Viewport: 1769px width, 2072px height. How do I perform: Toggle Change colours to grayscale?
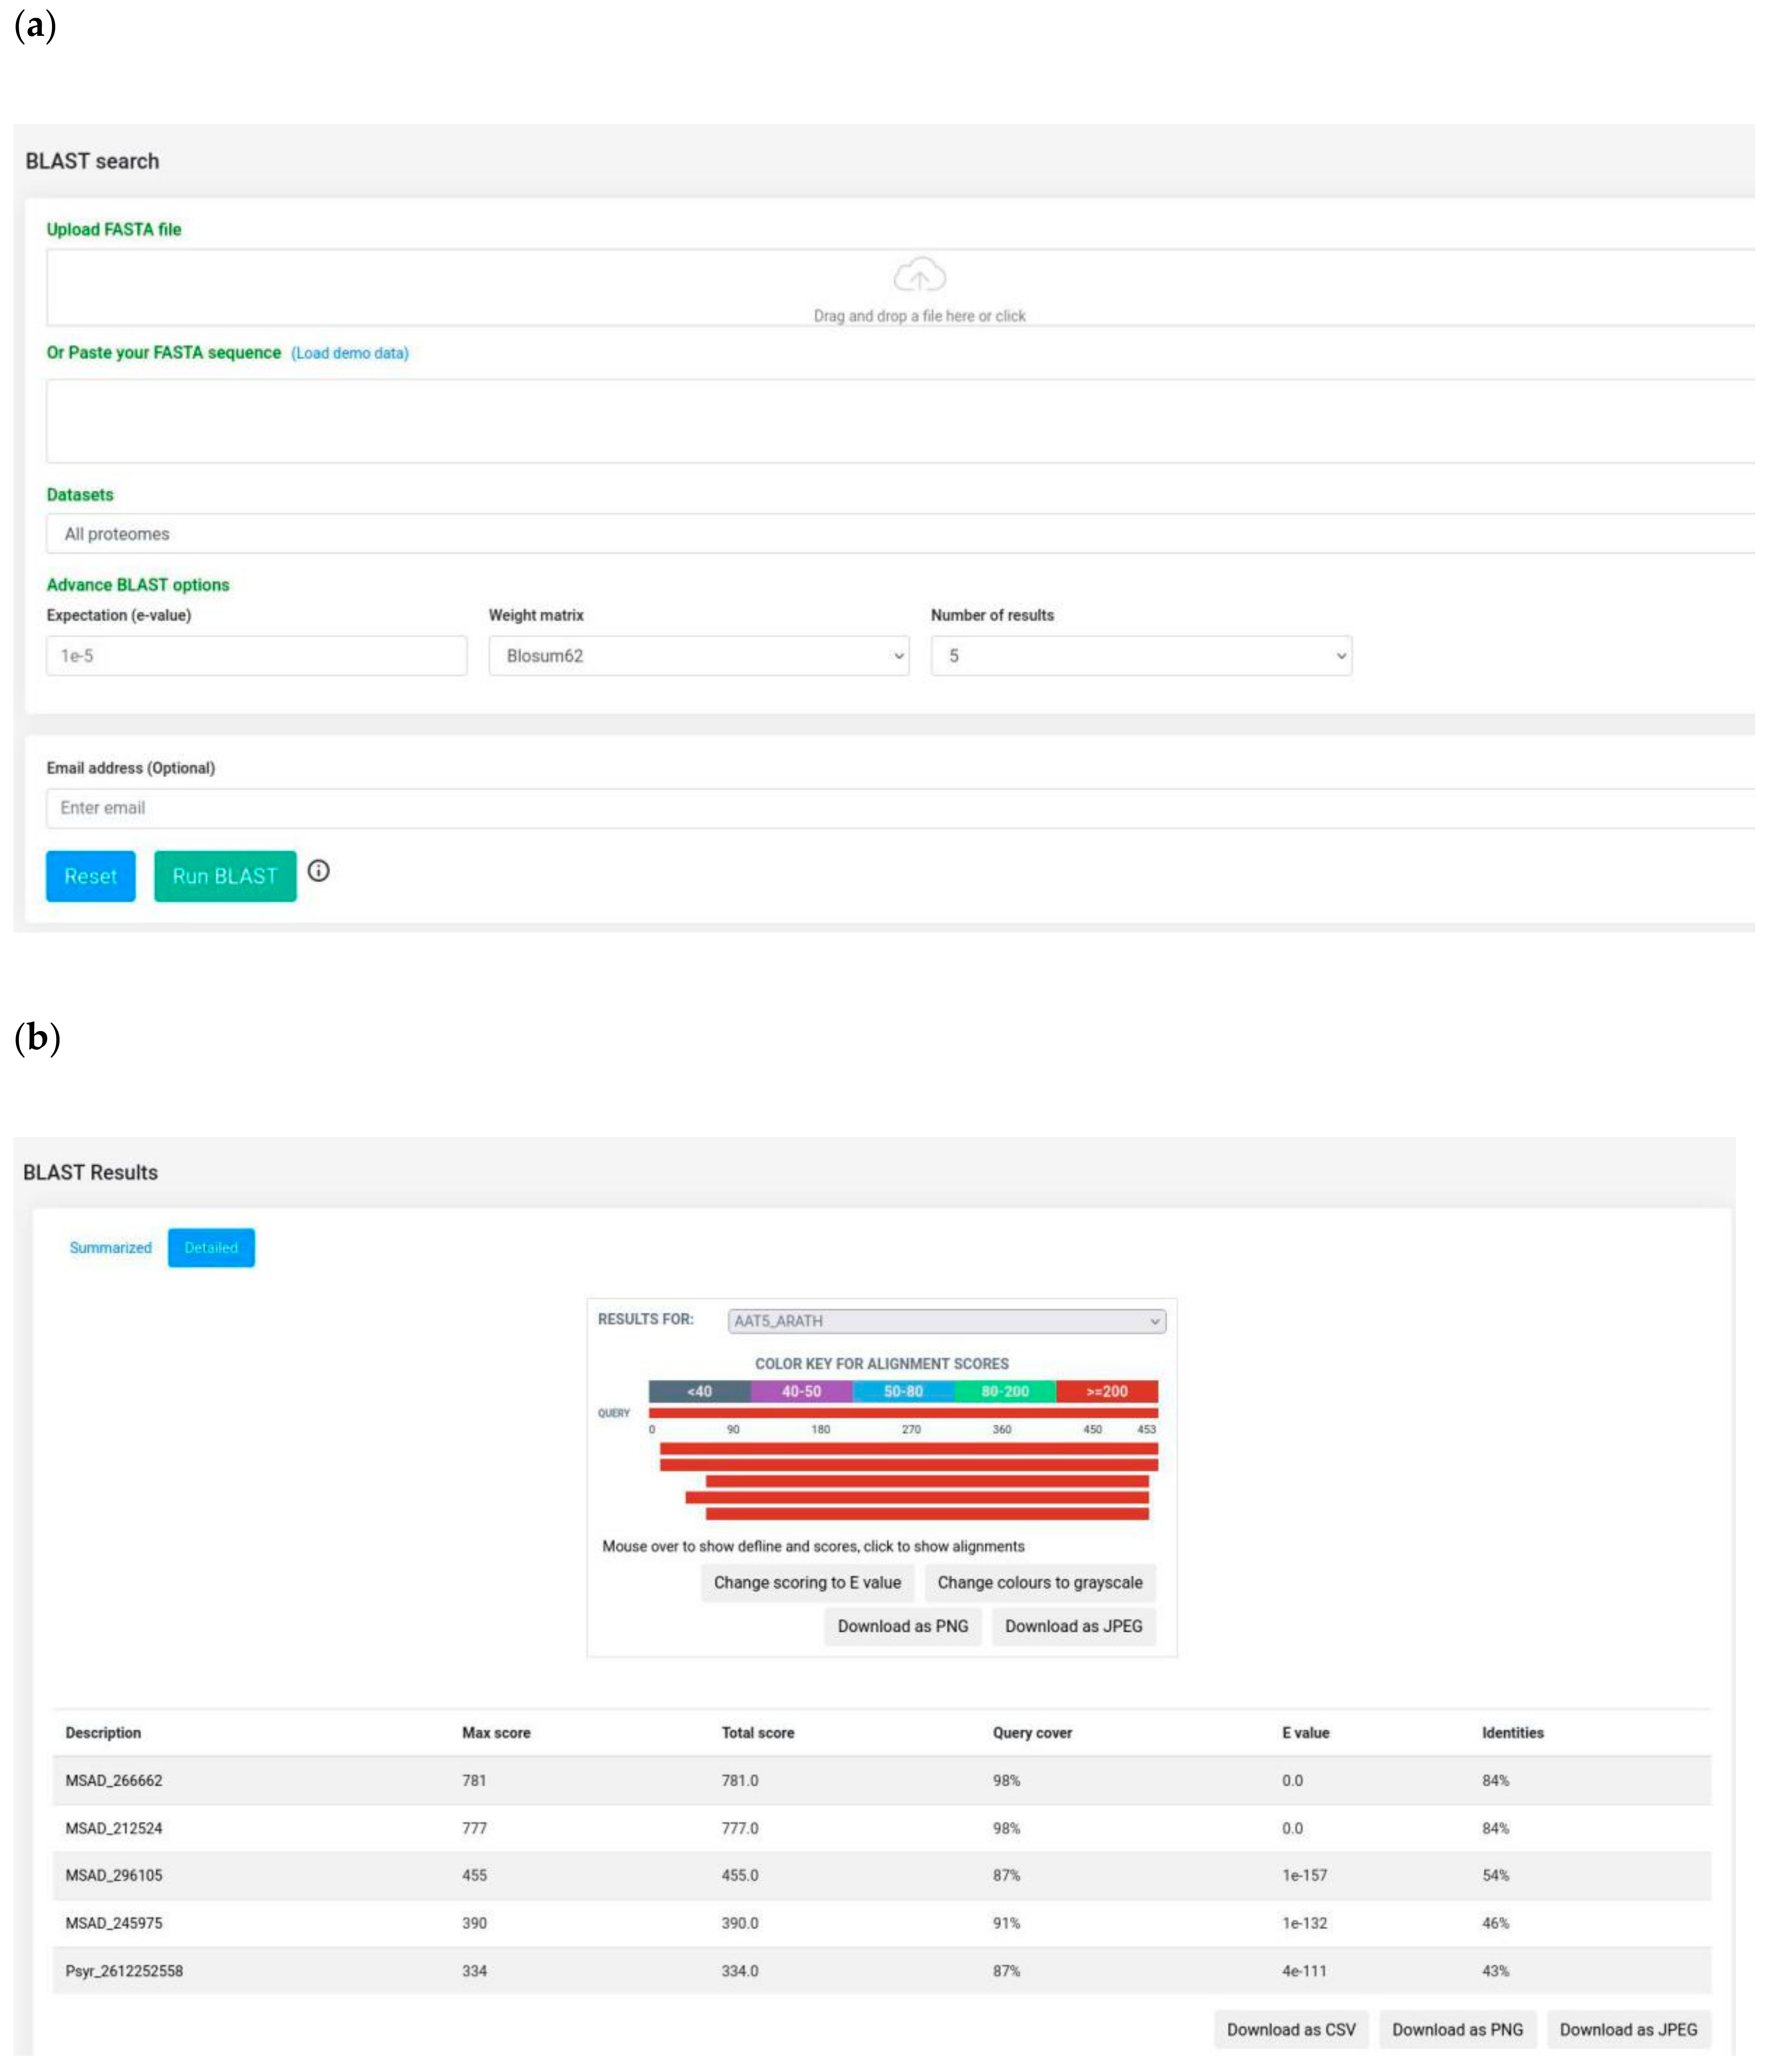1039,1582
